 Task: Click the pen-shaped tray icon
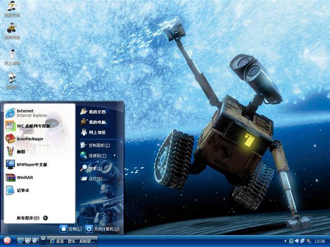(308, 241)
